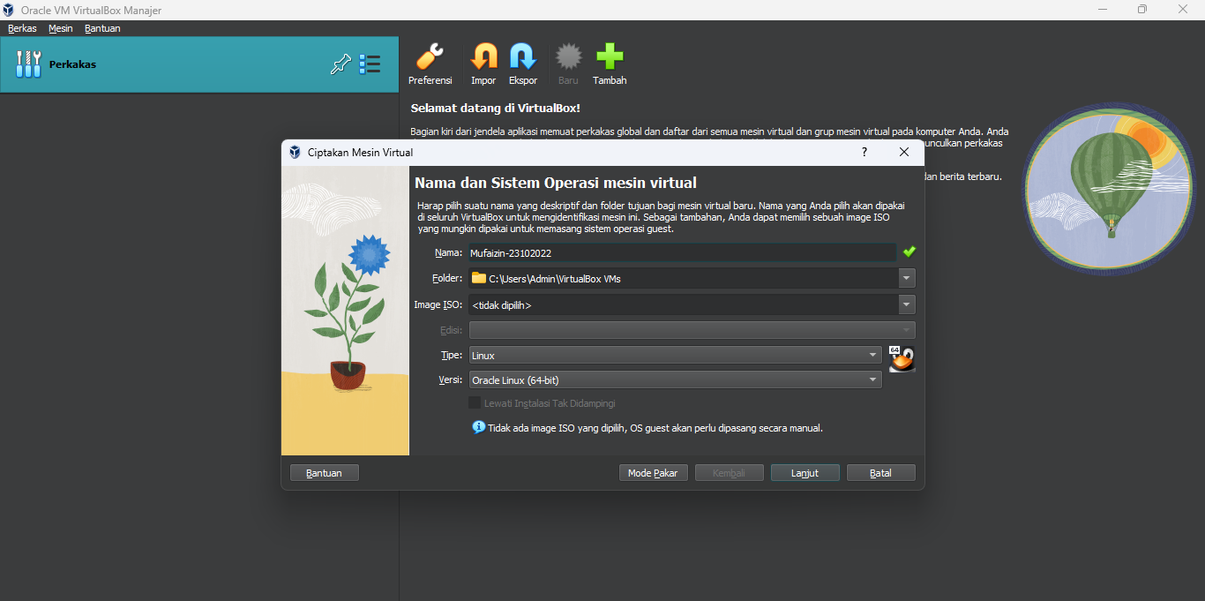Minimize the VirtualBox Manager window
The width and height of the screenshot is (1205, 601).
tap(1102, 10)
